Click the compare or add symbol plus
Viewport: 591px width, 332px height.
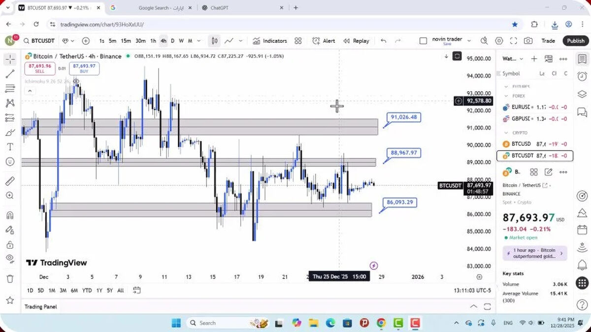pyautogui.click(x=86, y=41)
